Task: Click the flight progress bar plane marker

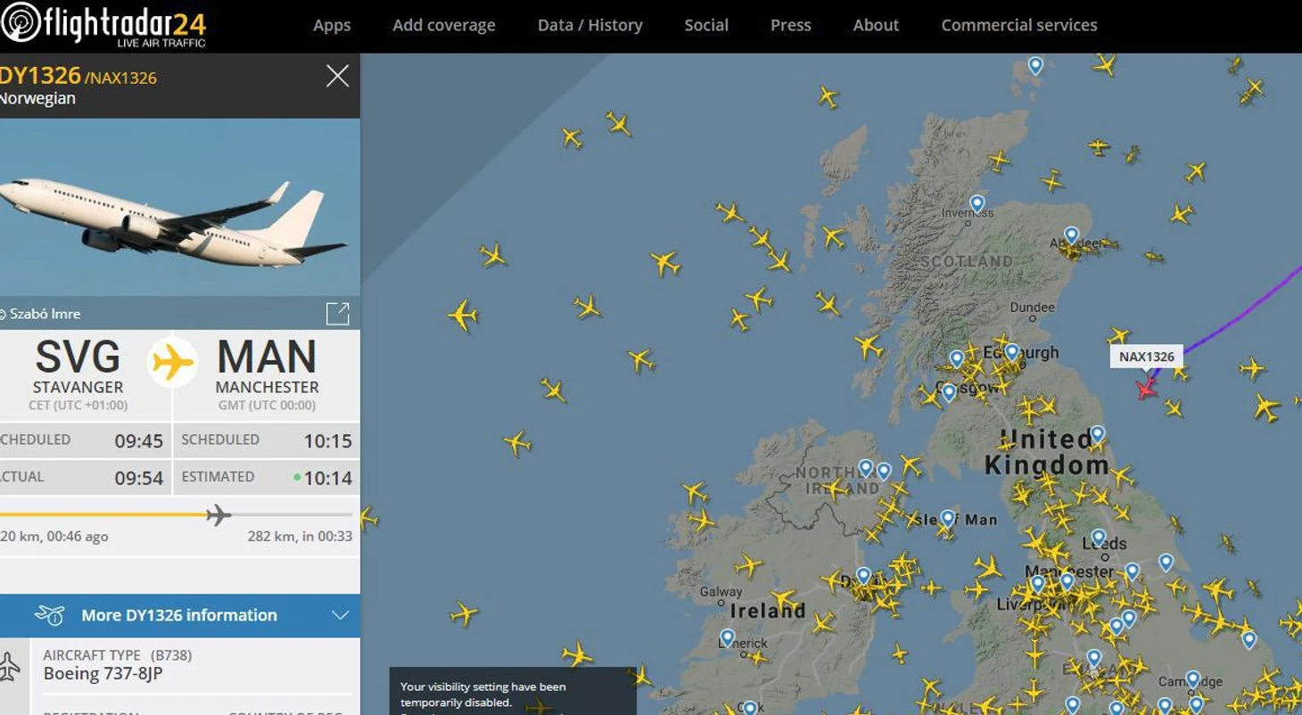Action: [218, 514]
